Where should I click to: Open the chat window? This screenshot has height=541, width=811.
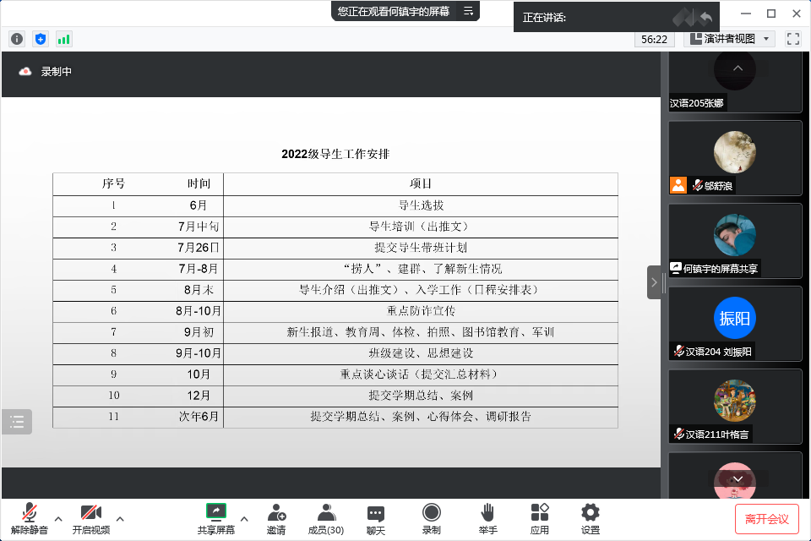(376, 517)
